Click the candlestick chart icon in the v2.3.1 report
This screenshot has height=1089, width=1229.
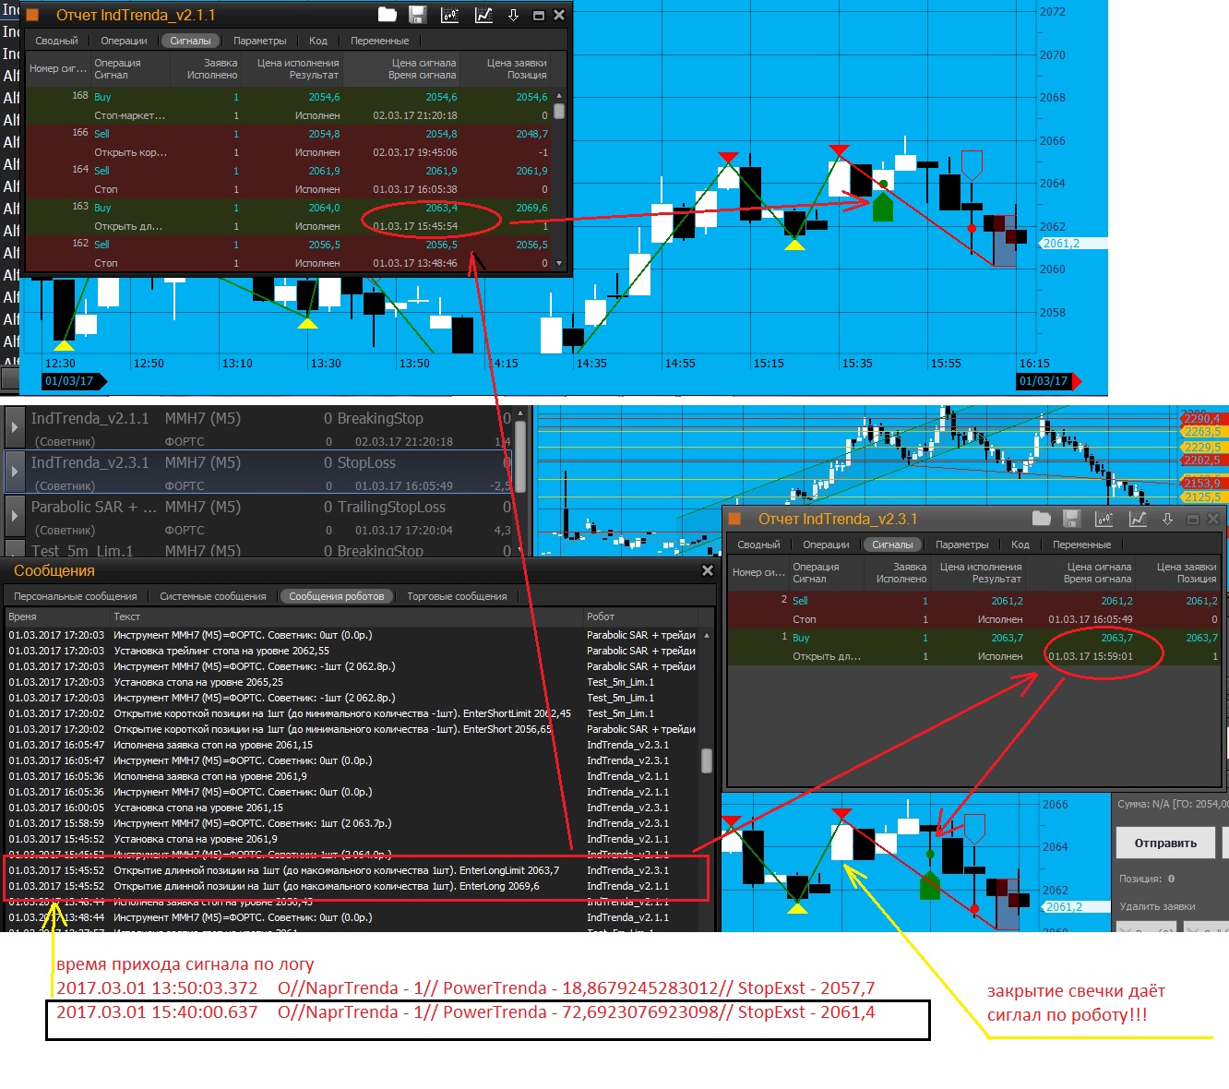(1104, 519)
